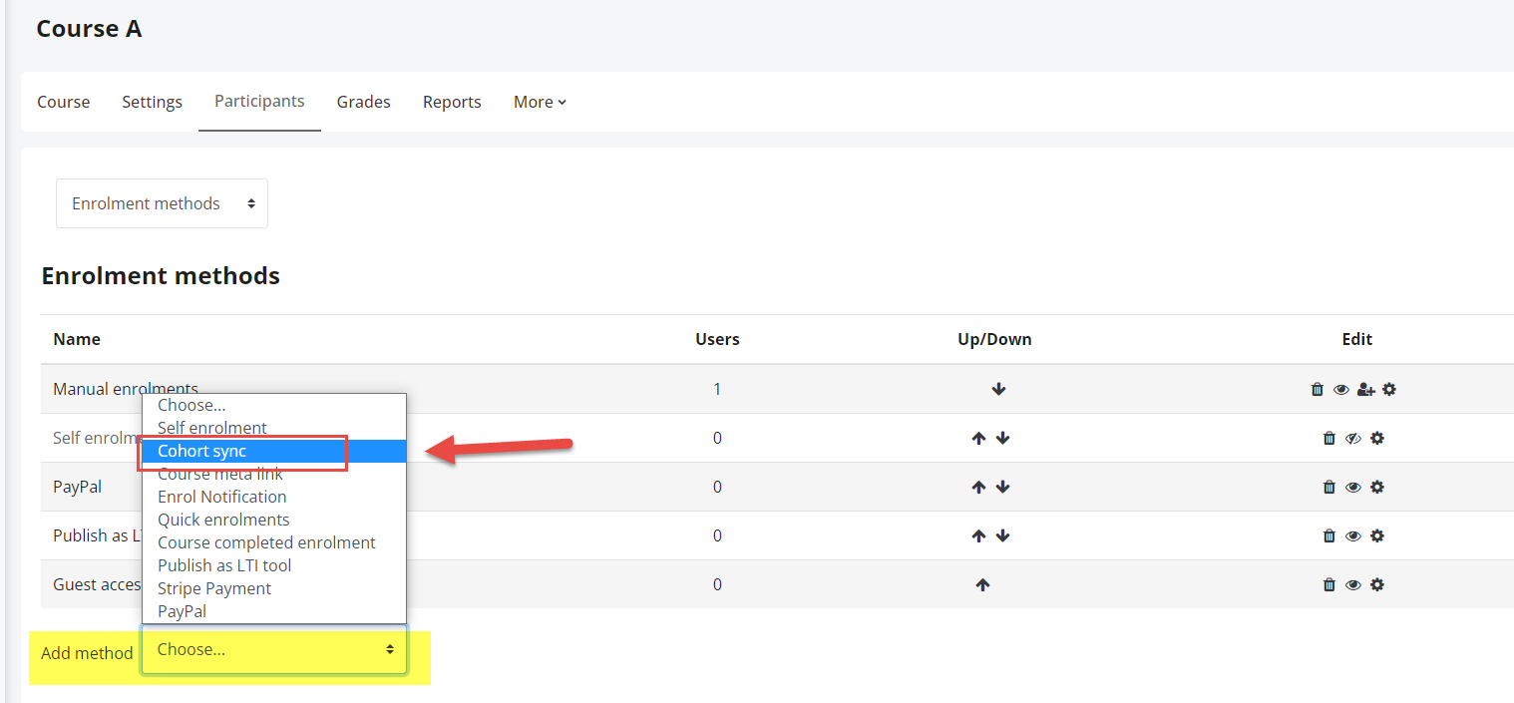The height and width of the screenshot is (703, 1514).
Task: Open settings gear for PayPal row
Action: (x=1377, y=487)
